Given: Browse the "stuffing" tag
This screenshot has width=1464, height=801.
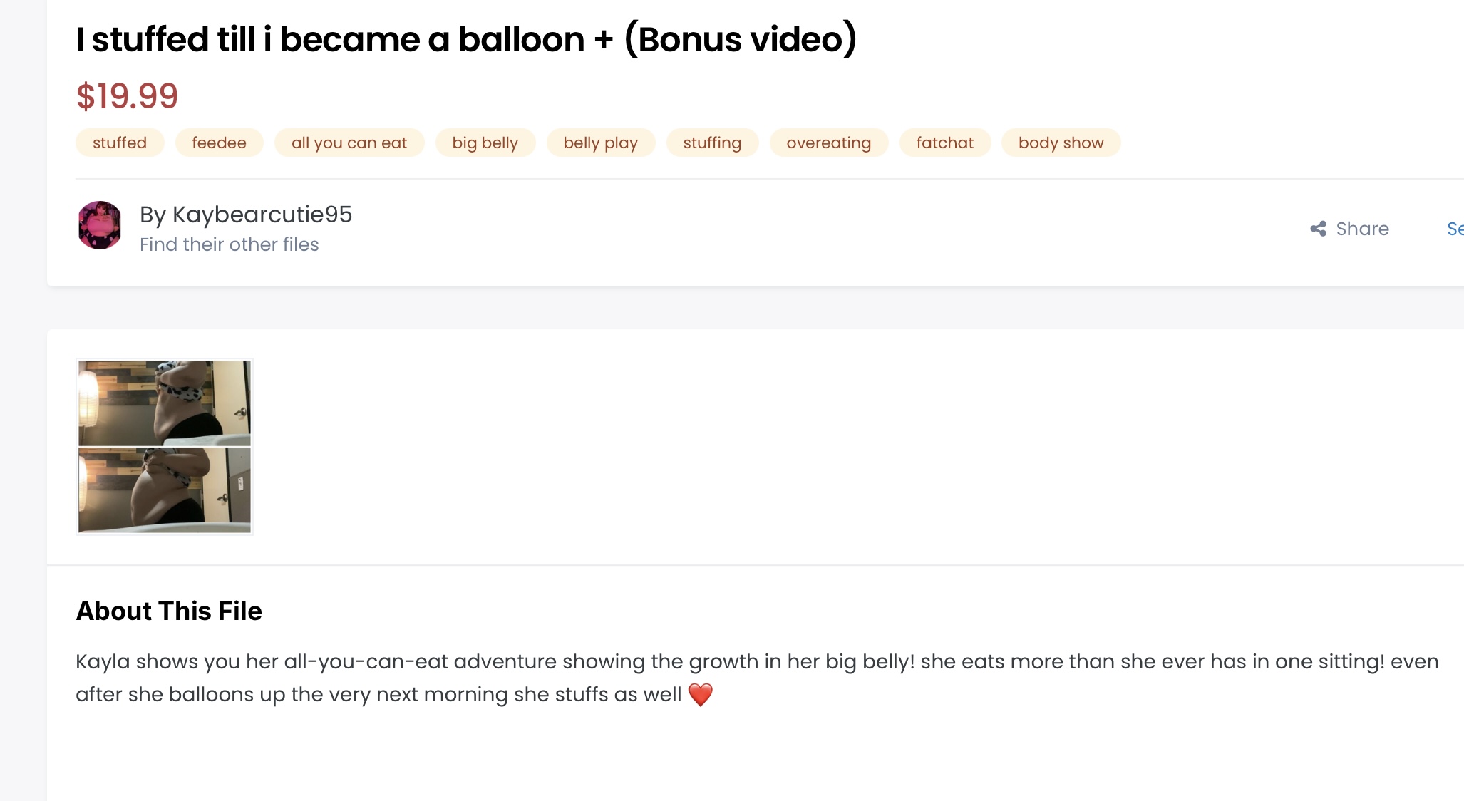Looking at the screenshot, I should point(712,143).
